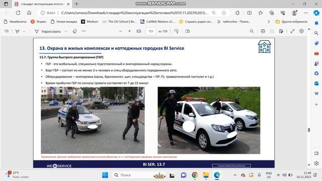Open the tab actions menu icon
322x181 pixels.
(x=6, y=4)
